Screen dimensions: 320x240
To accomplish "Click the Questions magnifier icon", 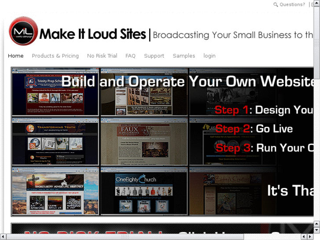I will tap(276, 5).
